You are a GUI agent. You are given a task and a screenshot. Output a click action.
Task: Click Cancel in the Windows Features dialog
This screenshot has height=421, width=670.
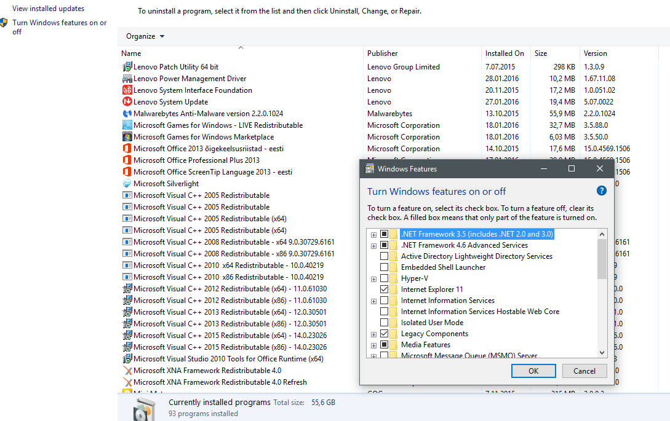pos(584,371)
